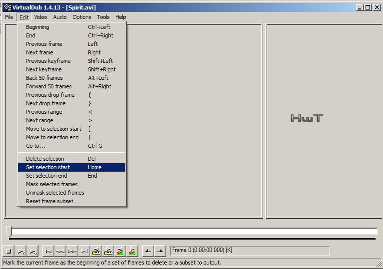Click the timeline position slider thumb

[9, 231]
